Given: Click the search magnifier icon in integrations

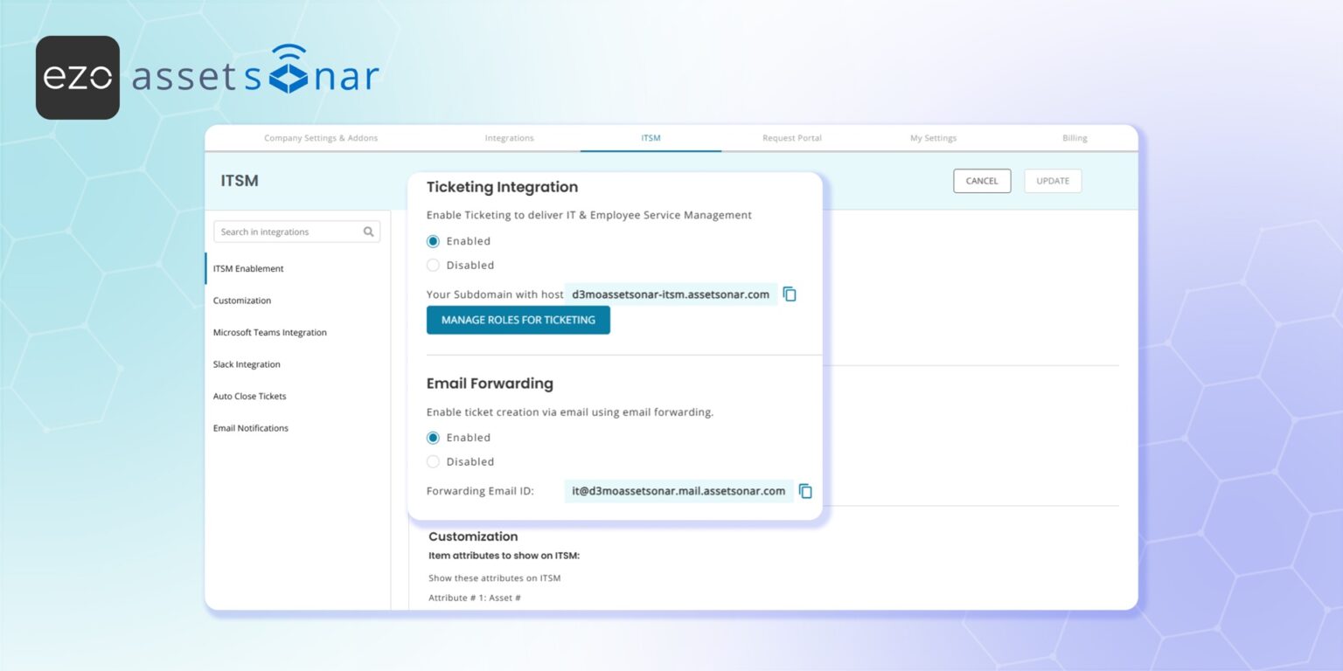Looking at the screenshot, I should (369, 232).
